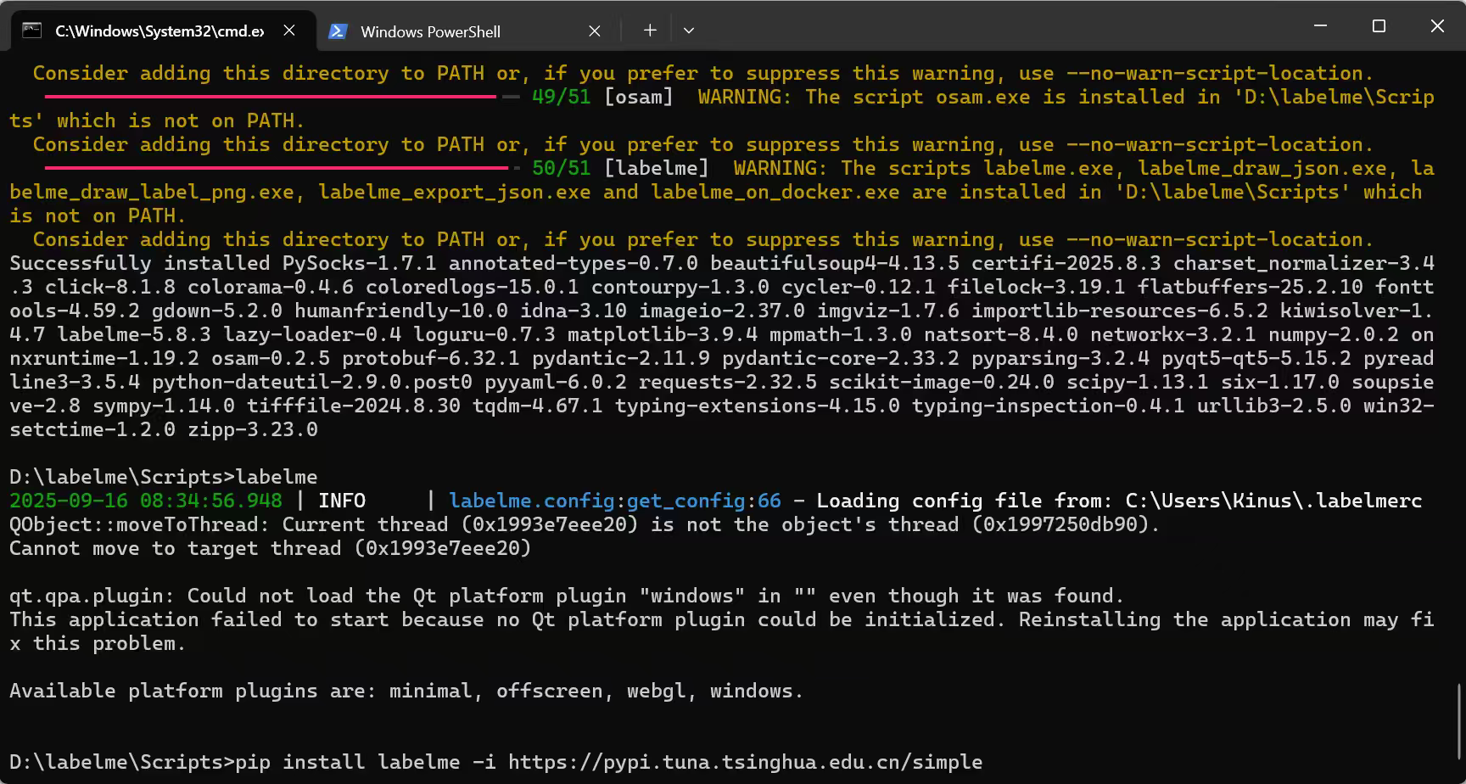
Task: Click the PowerShell tab icon
Action: click(338, 31)
